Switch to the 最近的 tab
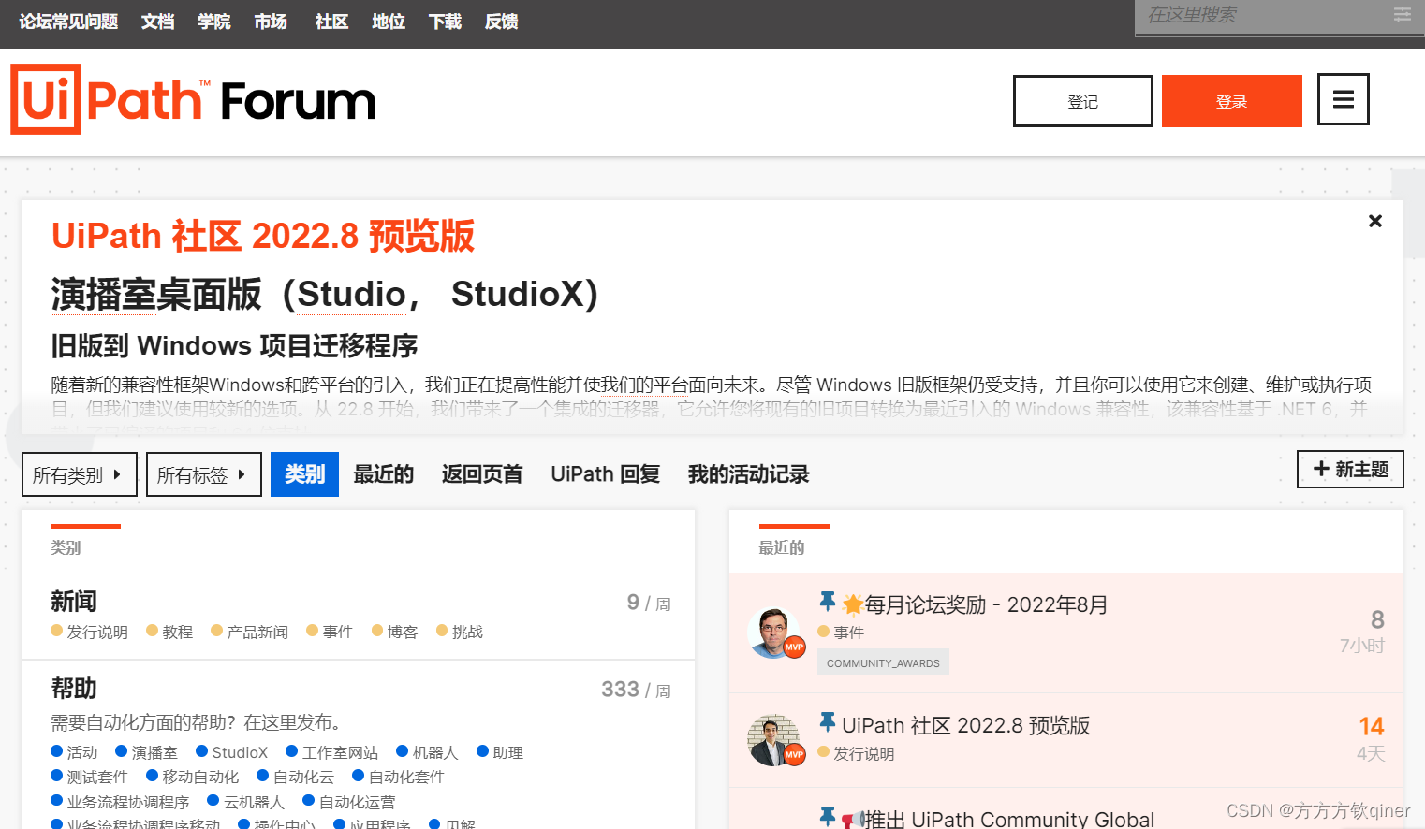 click(x=383, y=474)
